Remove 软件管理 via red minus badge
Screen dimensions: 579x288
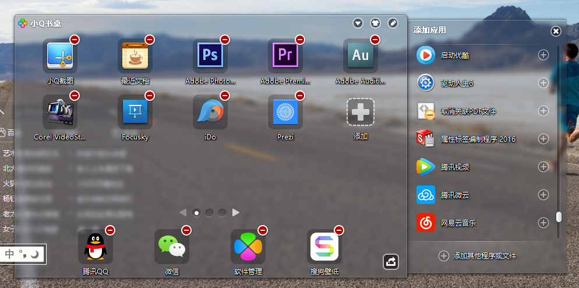pos(263,230)
